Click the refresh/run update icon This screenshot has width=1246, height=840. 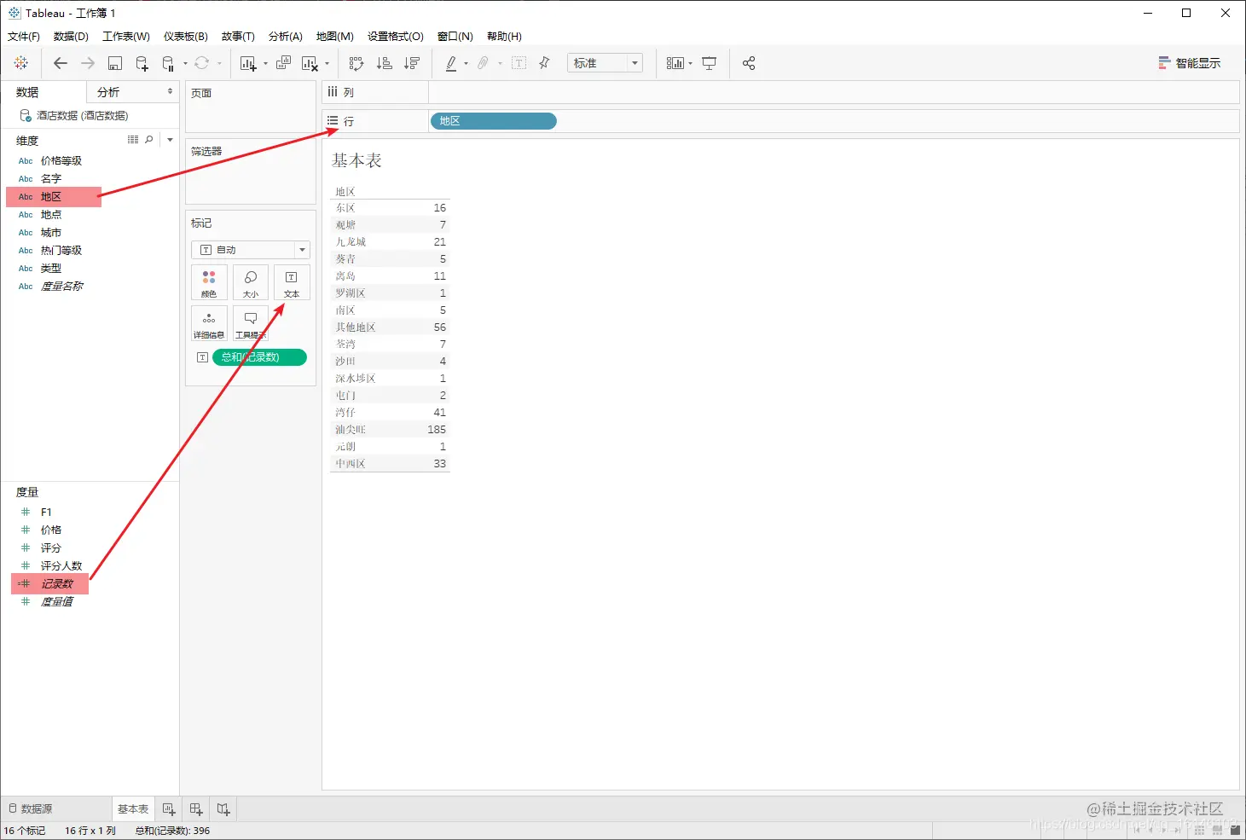pos(202,63)
